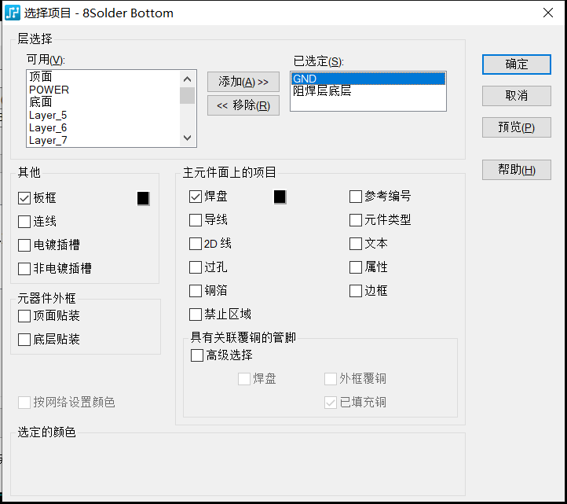This screenshot has height=504, width=567.
Task: Enable 底层贴装 component outline checkbox
Action: [x=24, y=340]
